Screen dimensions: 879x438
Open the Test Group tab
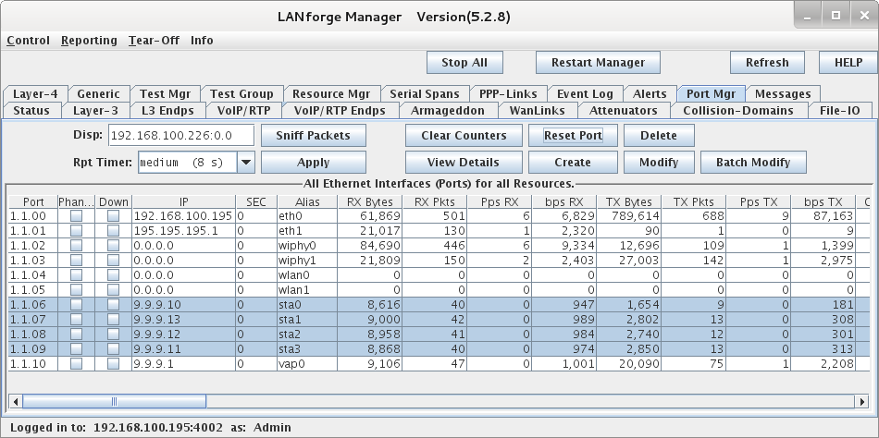click(241, 93)
